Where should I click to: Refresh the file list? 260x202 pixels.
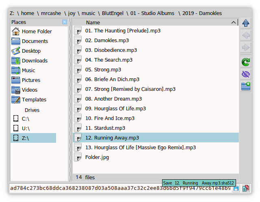point(245,62)
